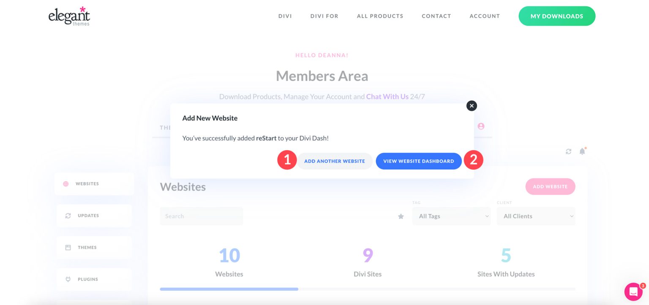Open notifications via the bell icon

582,151
